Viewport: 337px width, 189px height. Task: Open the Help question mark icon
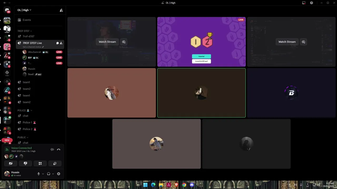point(312,3)
